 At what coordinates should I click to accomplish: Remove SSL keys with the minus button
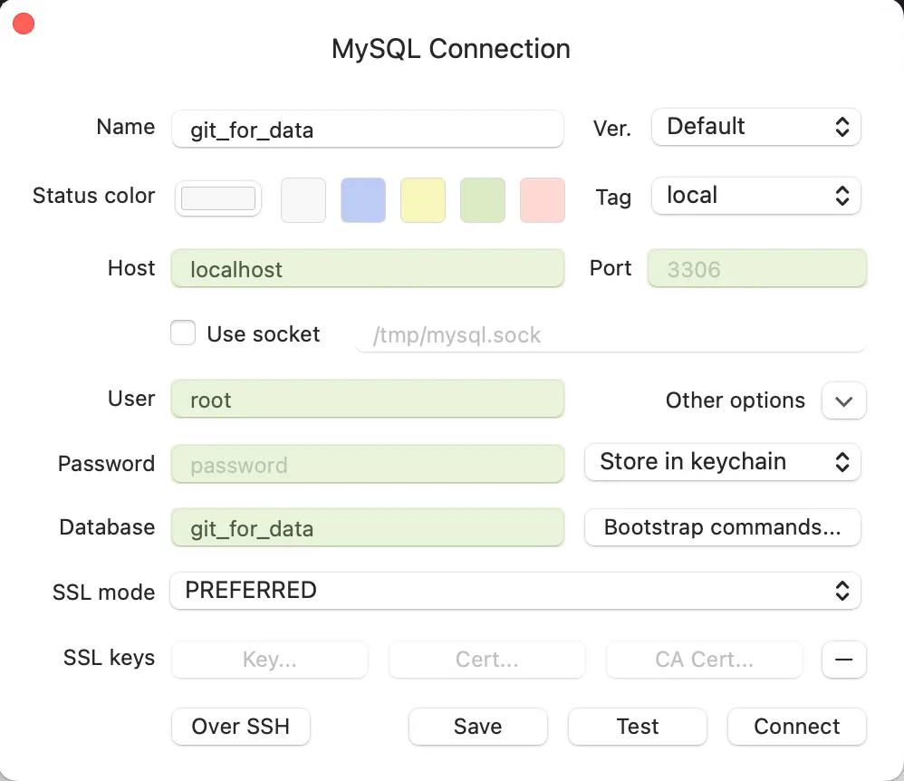pyautogui.click(x=843, y=659)
